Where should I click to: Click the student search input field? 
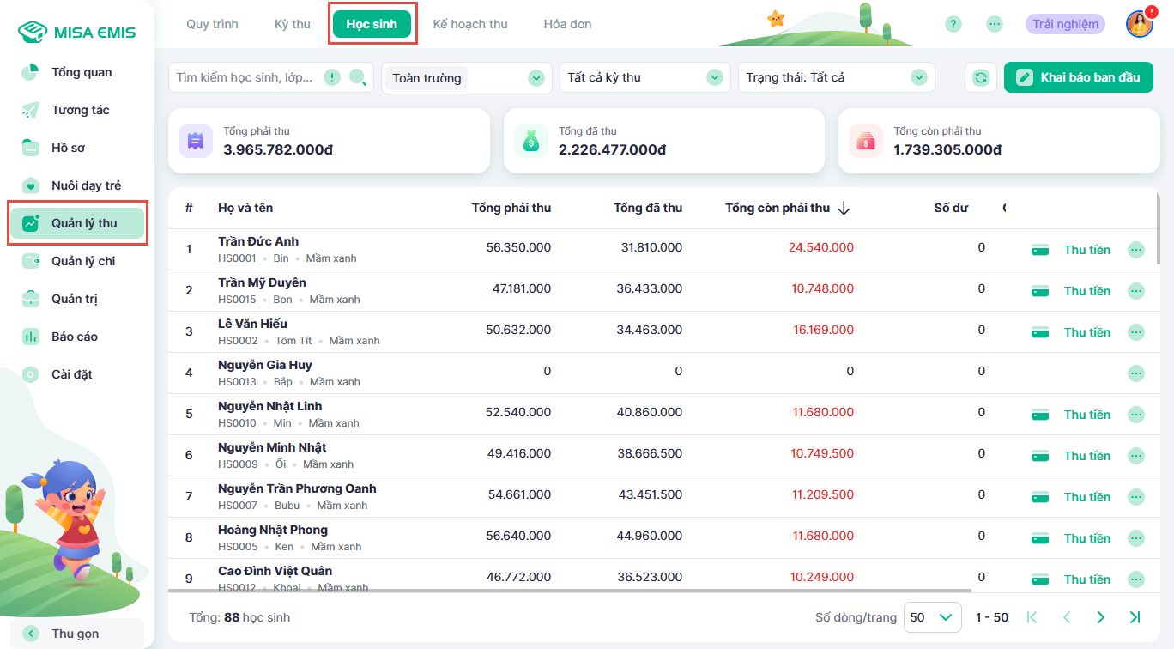click(245, 78)
